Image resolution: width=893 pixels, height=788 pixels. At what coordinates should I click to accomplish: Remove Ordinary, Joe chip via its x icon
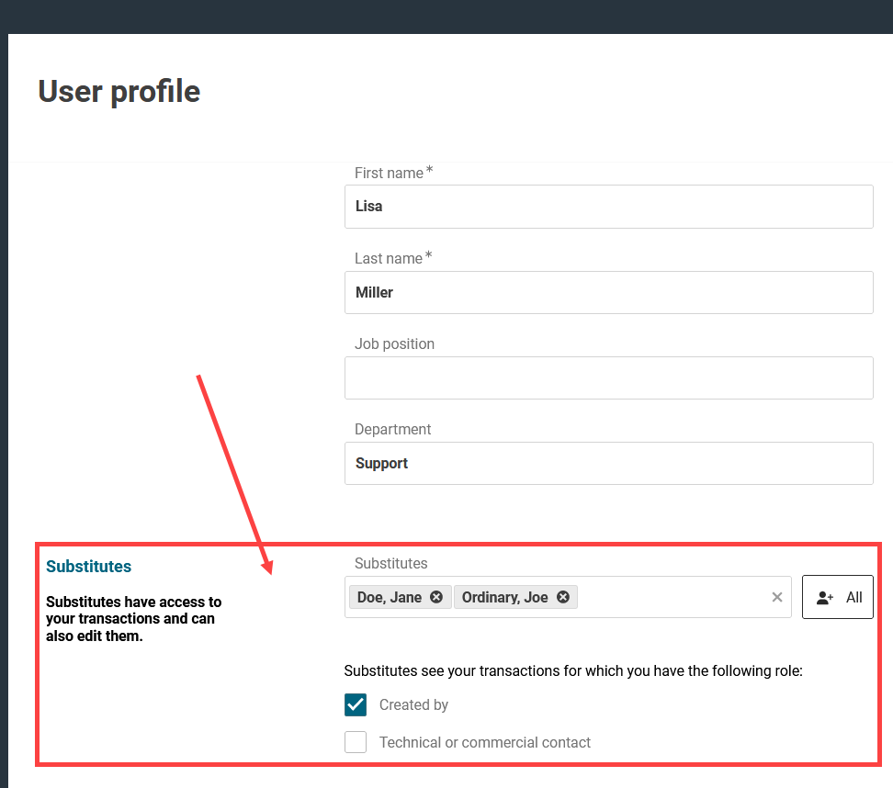click(563, 597)
